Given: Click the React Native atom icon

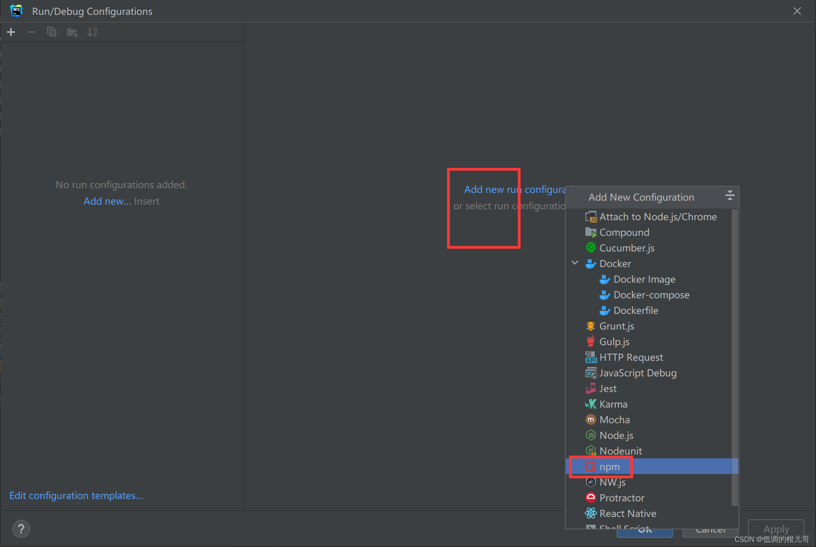Looking at the screenshot, I should tap(591, 513).
